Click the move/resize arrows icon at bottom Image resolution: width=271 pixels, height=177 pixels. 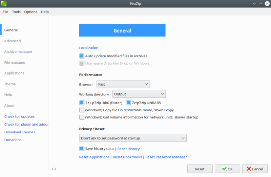tap(54, 169)
